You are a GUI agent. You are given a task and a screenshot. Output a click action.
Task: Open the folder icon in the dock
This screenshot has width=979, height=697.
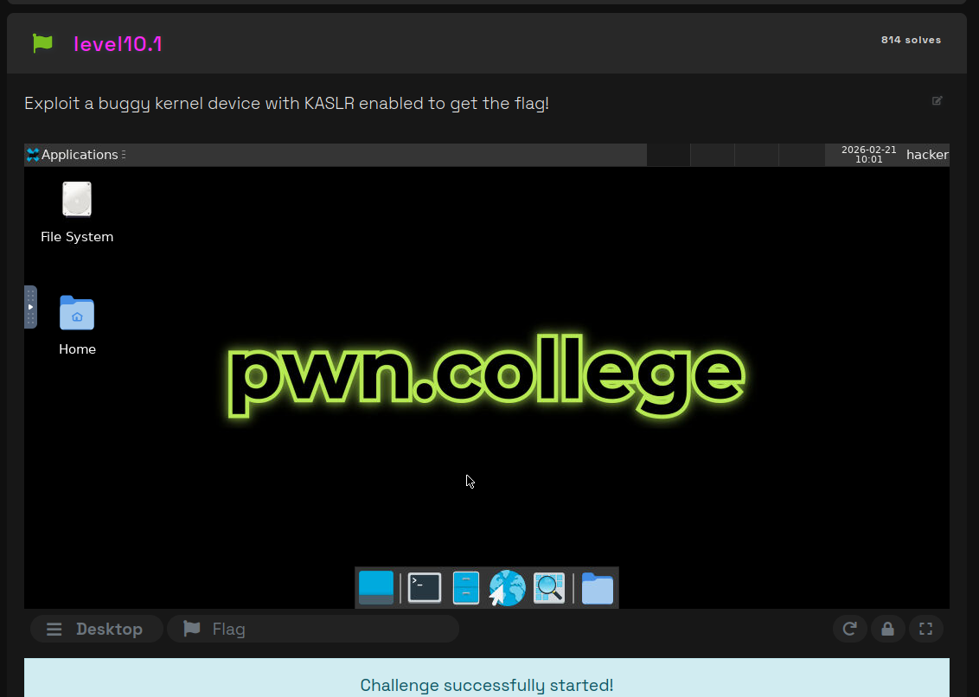597,588
